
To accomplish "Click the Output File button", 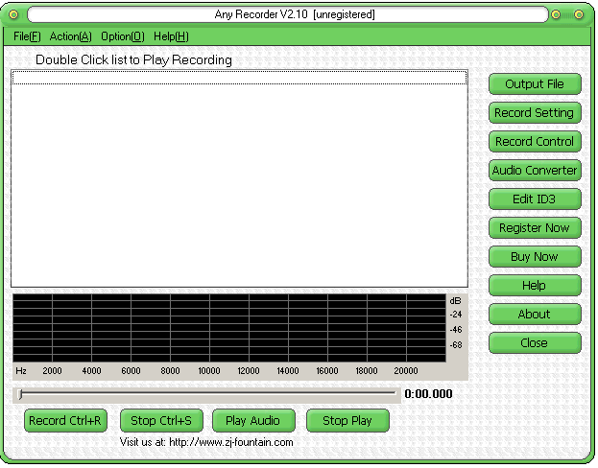I will coord(535,83).
